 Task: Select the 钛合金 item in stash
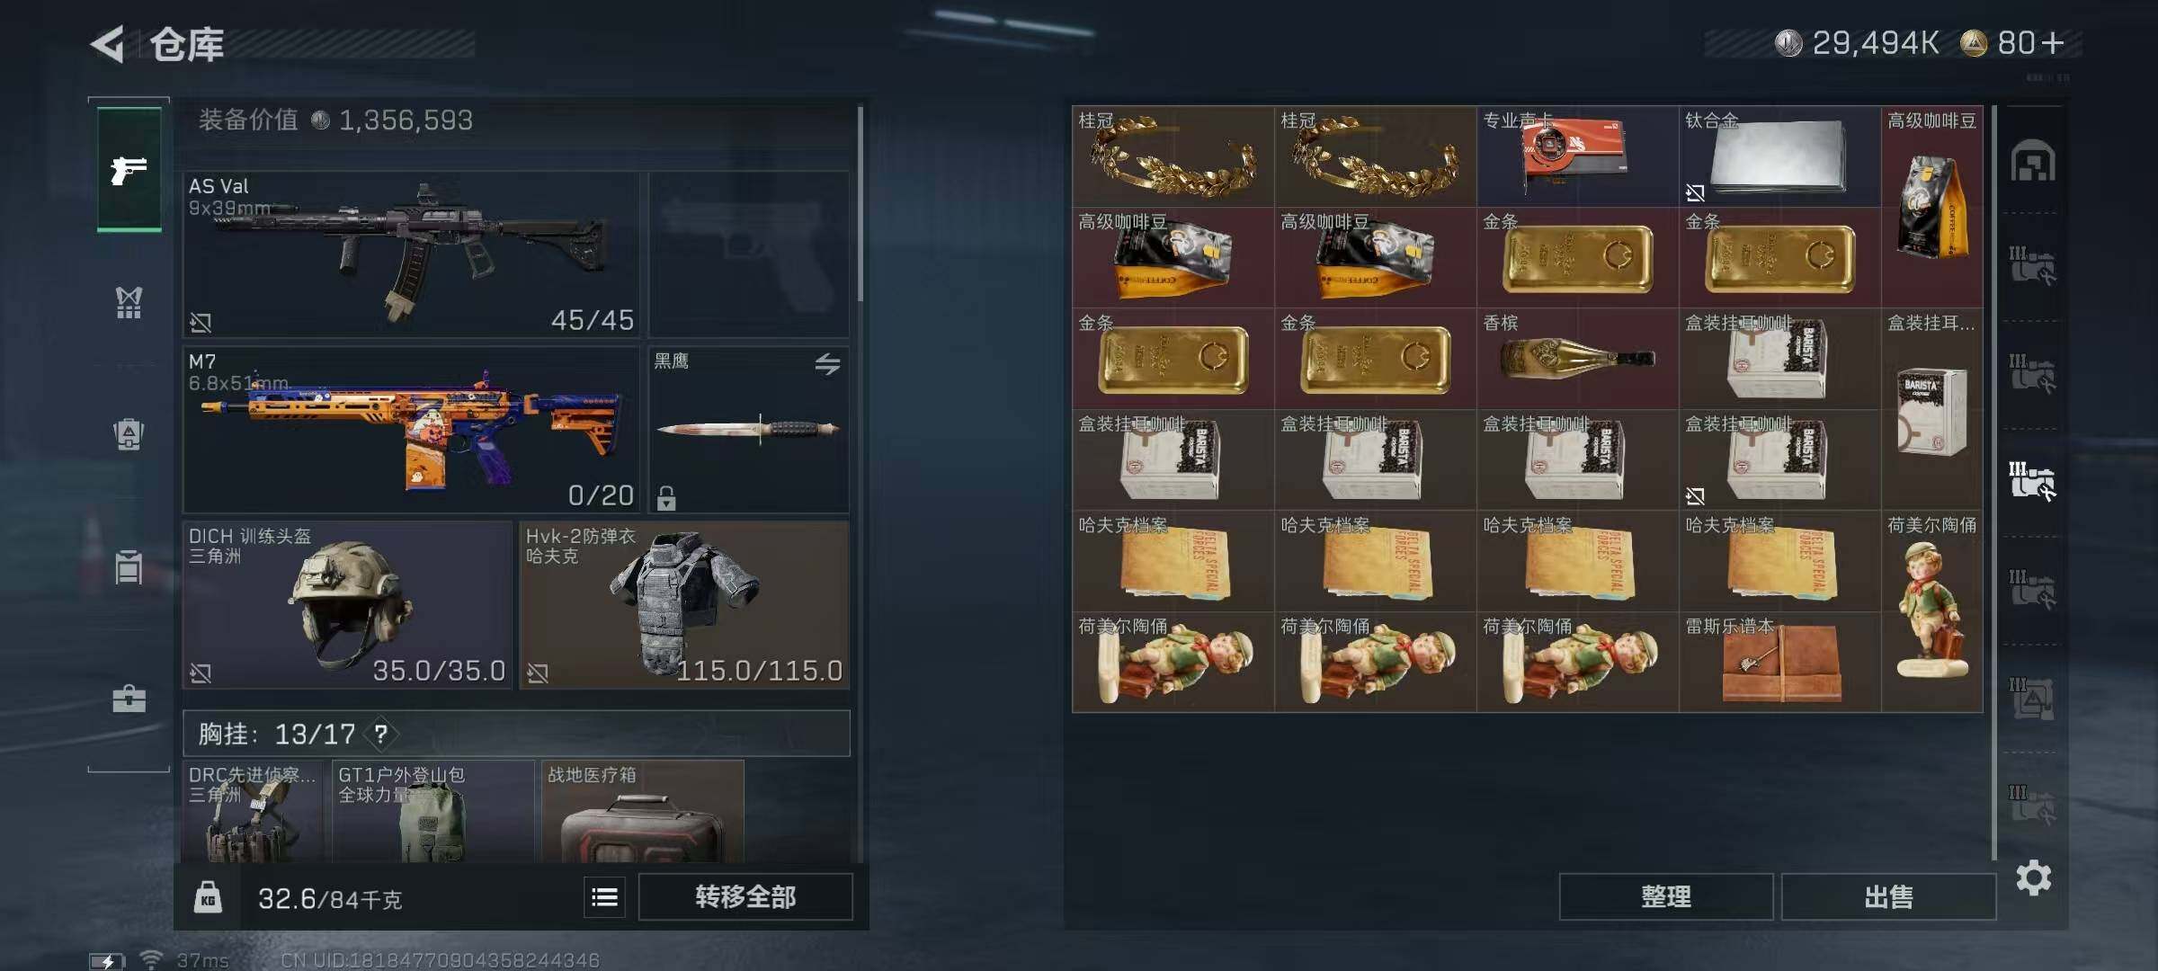[x=1779, y=156]
